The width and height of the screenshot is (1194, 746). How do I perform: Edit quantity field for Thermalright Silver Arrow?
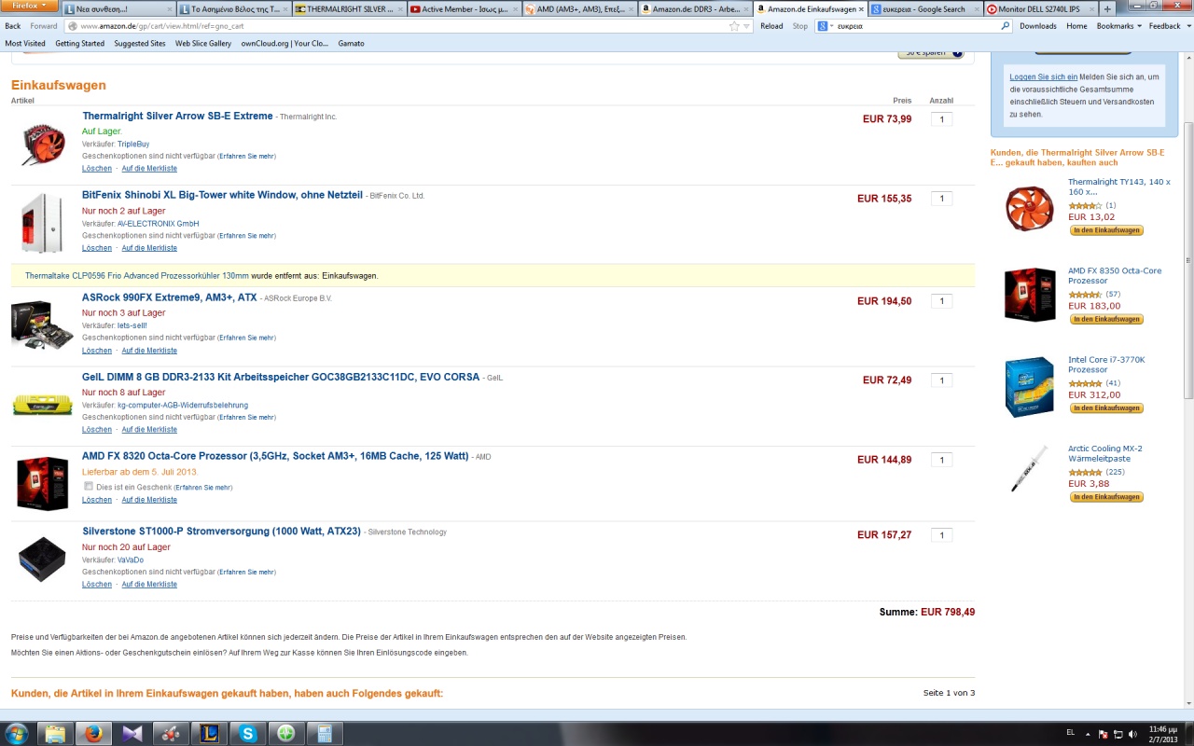tap(942, 119)
